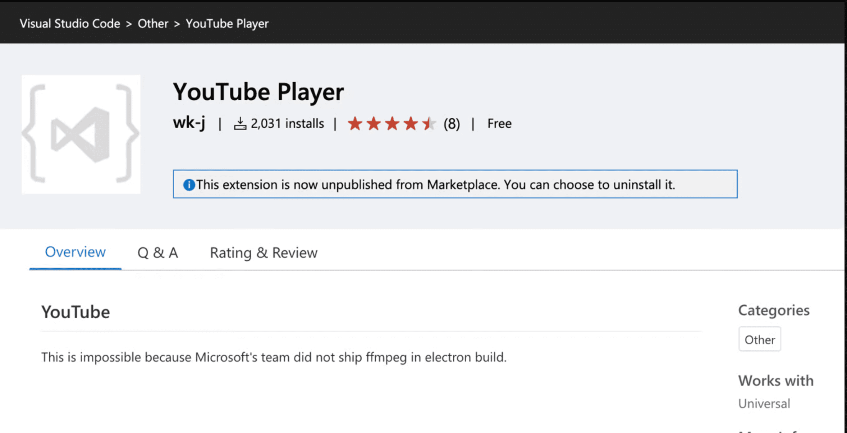The image size is (847, 433).
Task: Select the Other category tag
Action: click(x=760, y=339)
